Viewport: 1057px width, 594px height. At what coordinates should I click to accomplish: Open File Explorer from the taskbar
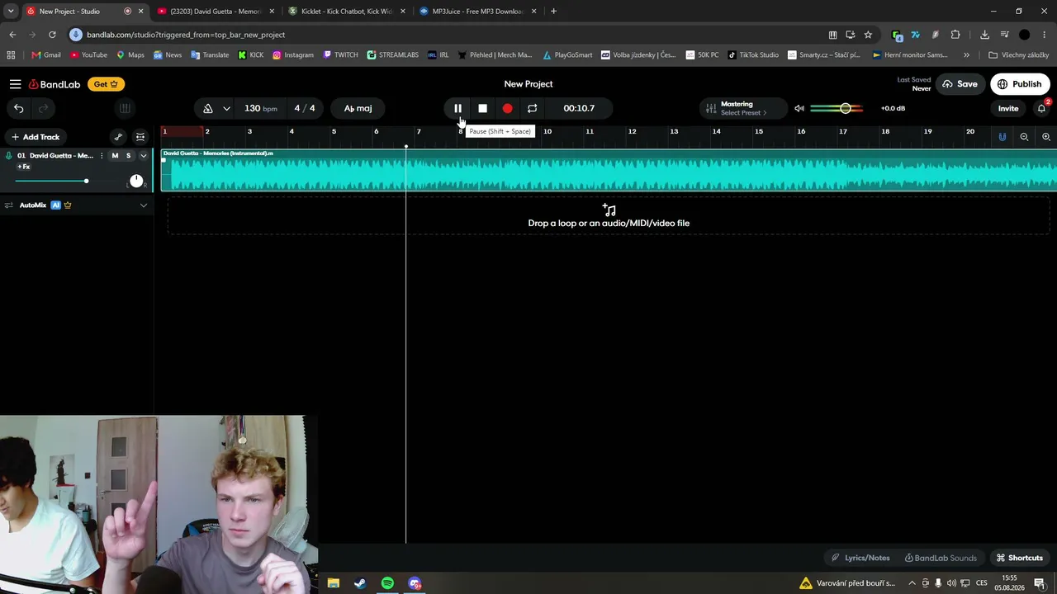coord(333,583)
